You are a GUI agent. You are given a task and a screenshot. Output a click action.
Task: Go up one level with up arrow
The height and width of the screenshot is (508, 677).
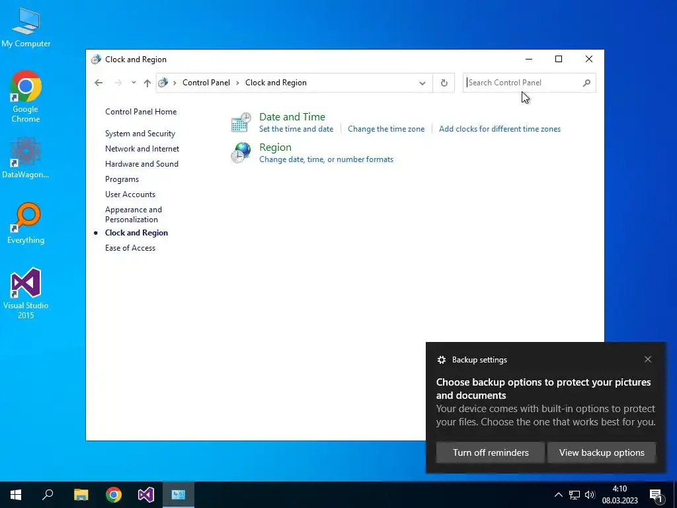point(147,83)
